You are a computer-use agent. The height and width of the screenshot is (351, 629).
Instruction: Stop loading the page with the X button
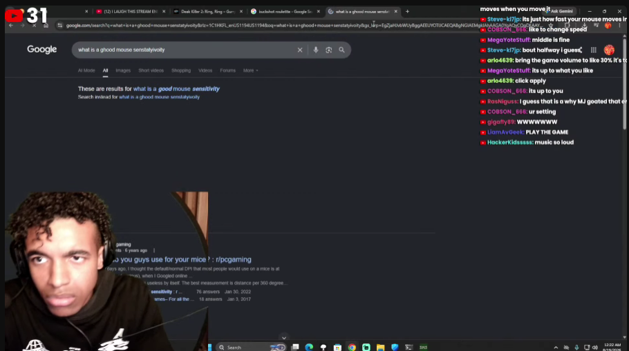pyautogui.click(x=34, y=26)
